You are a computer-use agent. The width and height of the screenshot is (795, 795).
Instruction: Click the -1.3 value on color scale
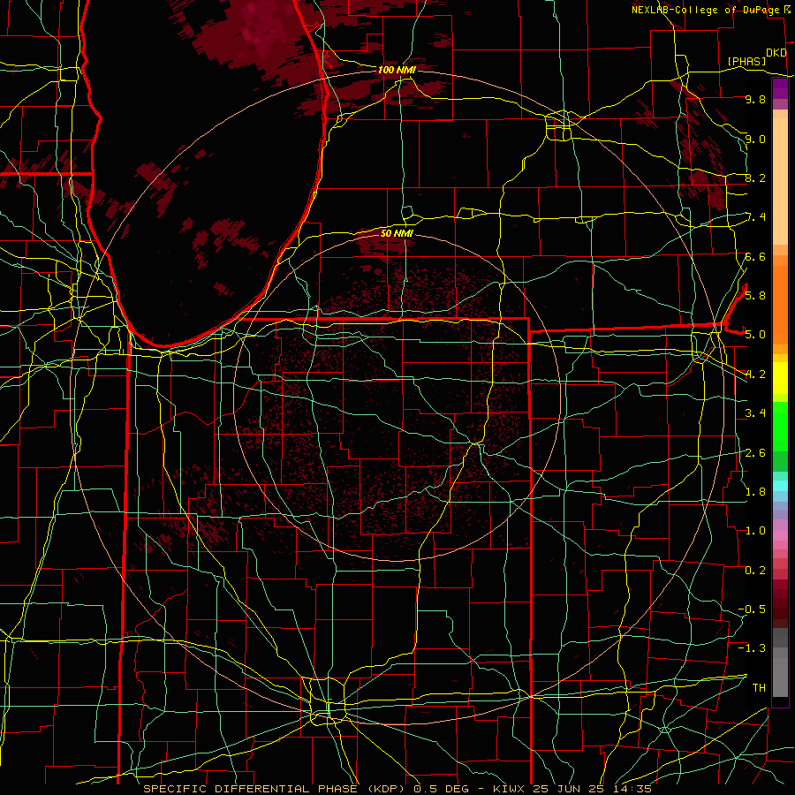pyautogui.click(x=752, y=648)
